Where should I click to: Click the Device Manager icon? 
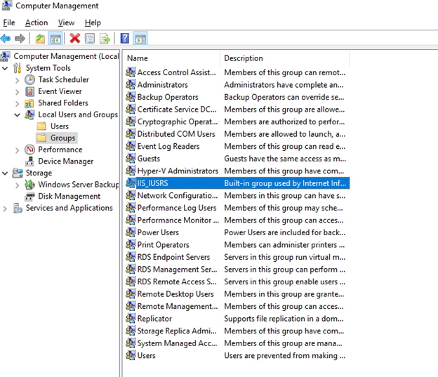click(x=29, y=161)
